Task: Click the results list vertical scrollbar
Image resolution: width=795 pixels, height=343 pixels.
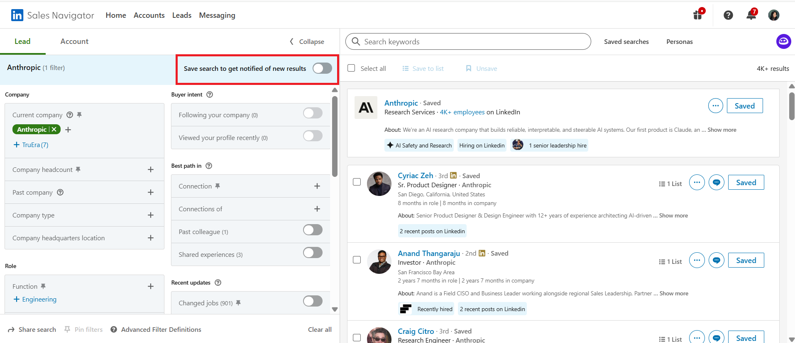Action: tap(792, 106)
